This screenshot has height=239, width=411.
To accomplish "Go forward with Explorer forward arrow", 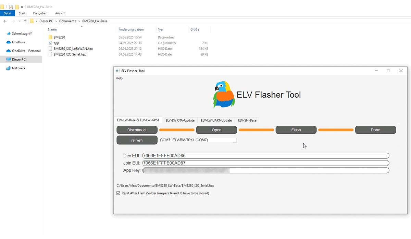I will pos(13,21).
